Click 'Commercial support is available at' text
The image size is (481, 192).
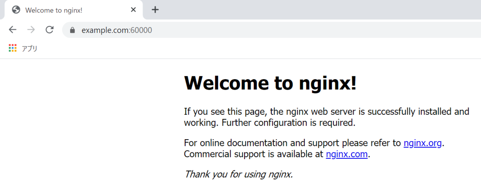click(x=254, y=154)
